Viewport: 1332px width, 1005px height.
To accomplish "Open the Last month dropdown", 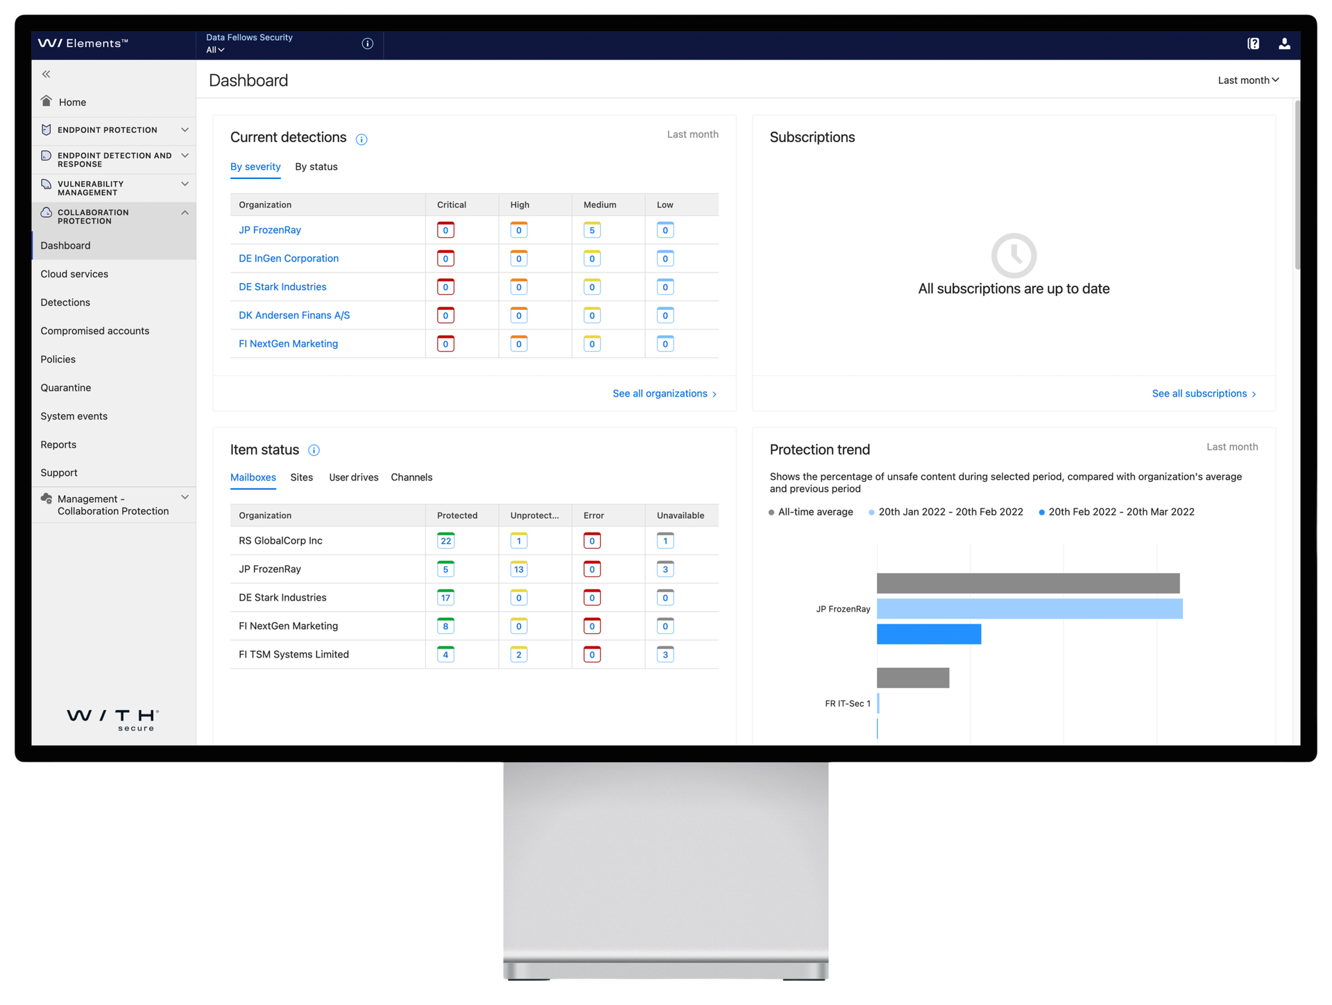I will click(x=1247, y=80).
